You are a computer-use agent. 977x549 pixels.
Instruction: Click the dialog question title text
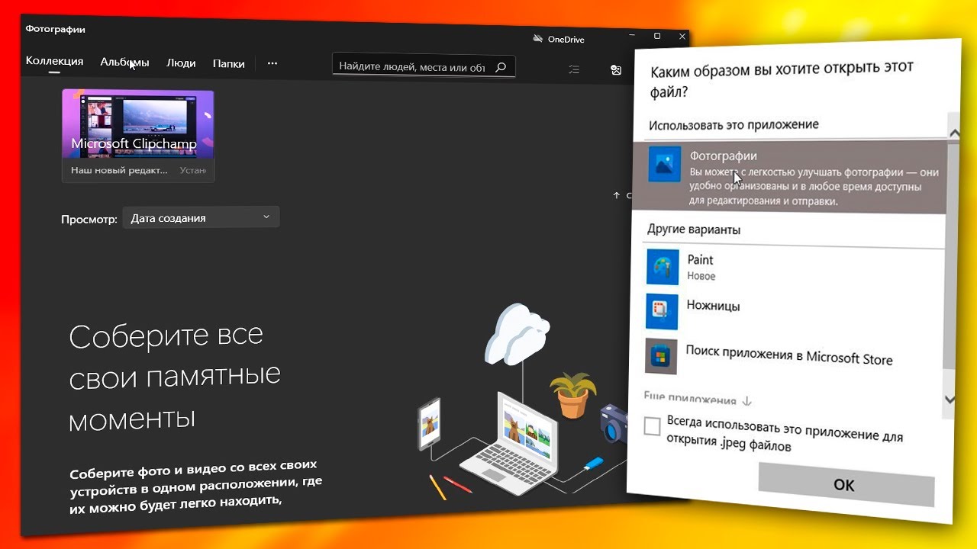781,79
